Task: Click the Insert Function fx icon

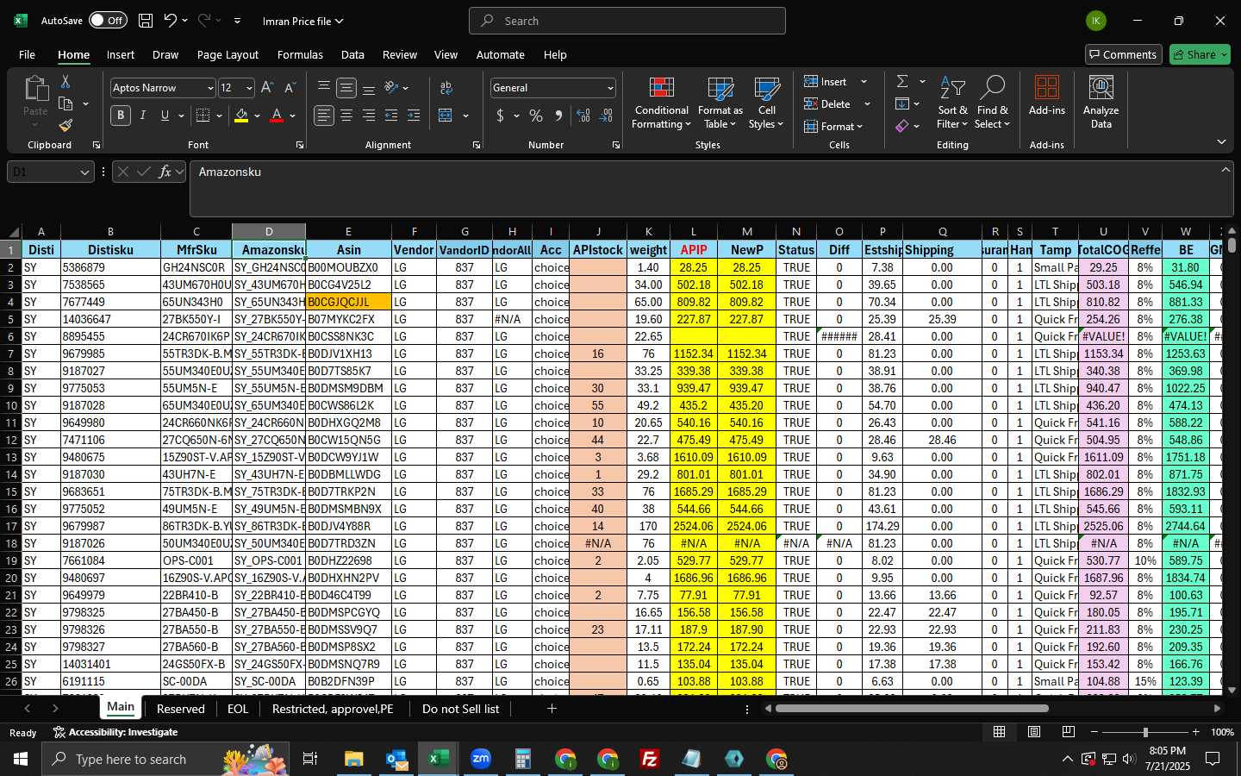Action: click(x=165, y=172)
